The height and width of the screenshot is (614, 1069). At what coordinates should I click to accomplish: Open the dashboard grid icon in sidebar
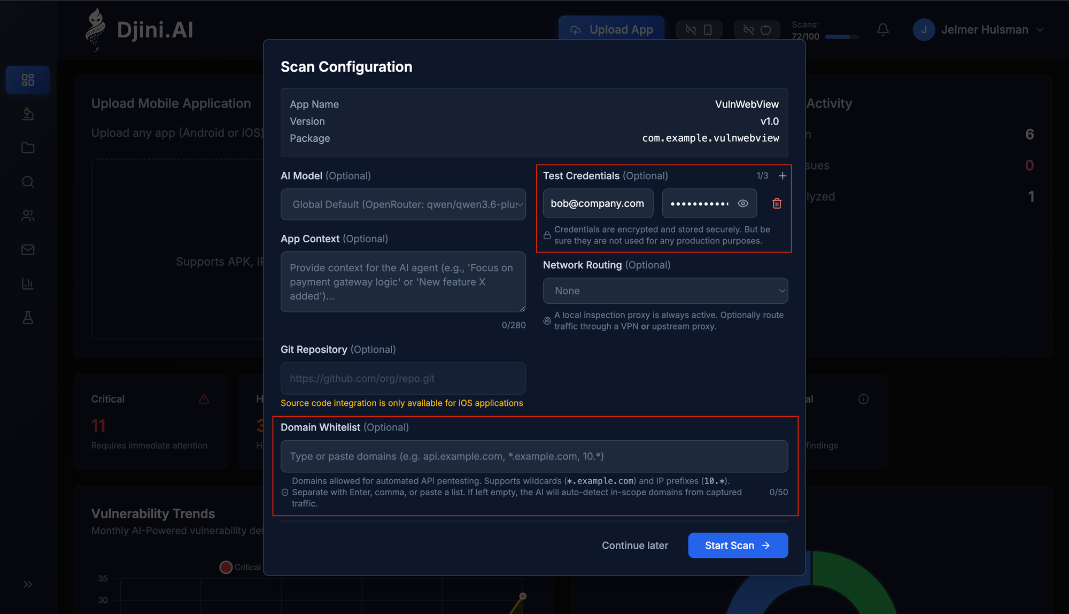click(x=28, y=80)
